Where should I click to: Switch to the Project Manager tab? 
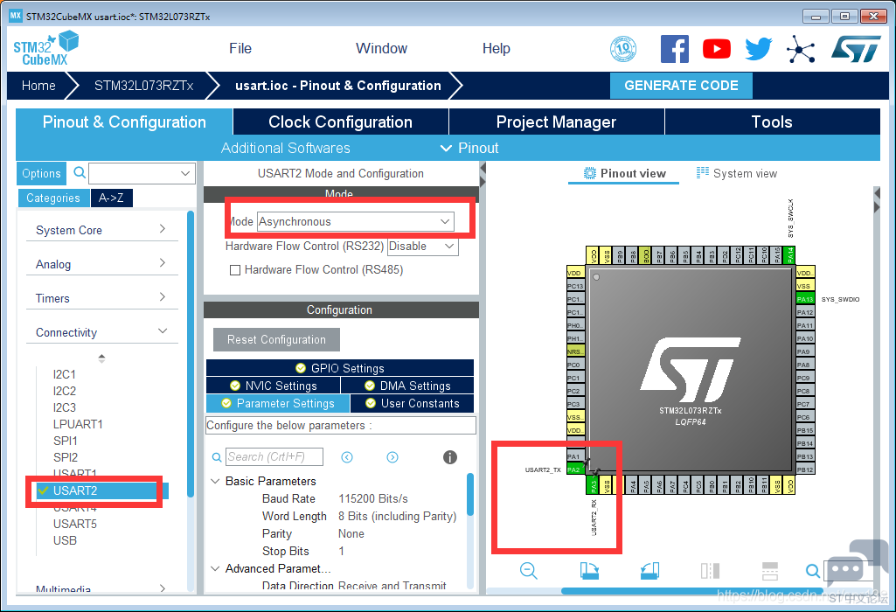[556, 122]
